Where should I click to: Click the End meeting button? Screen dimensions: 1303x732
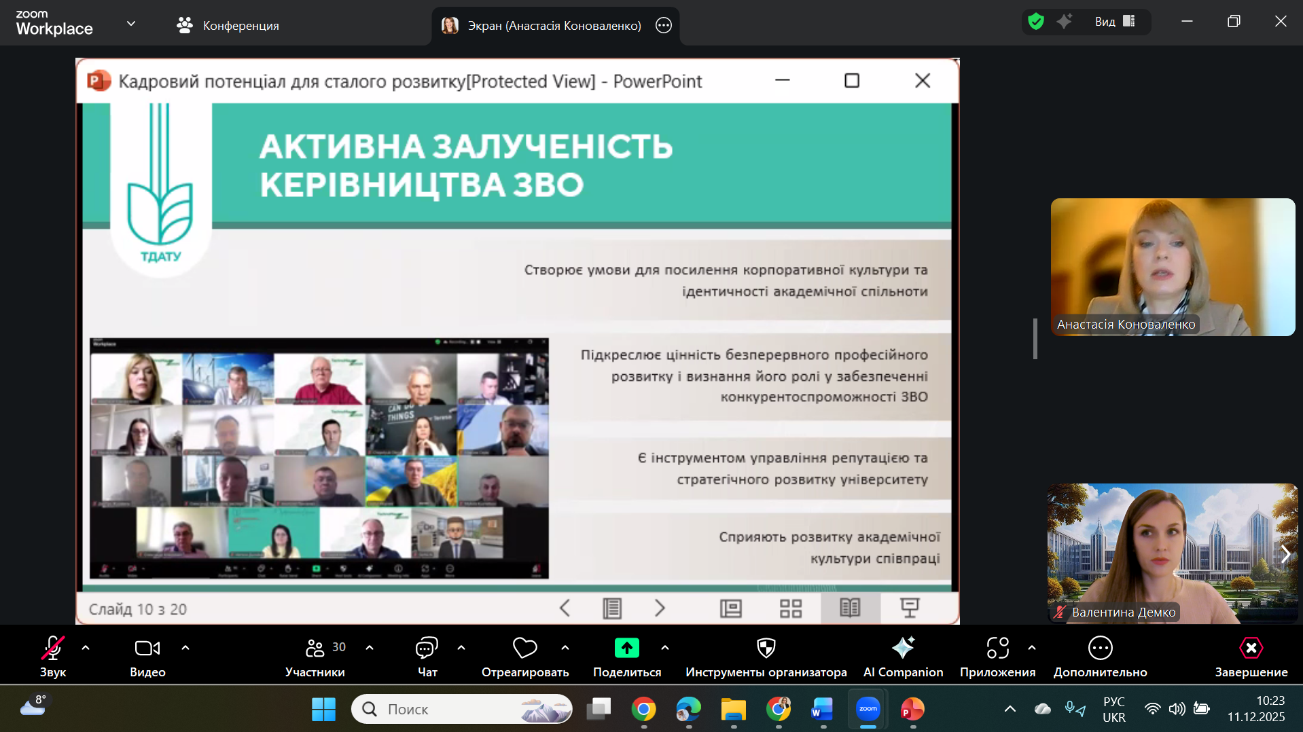coord(1251,648)
